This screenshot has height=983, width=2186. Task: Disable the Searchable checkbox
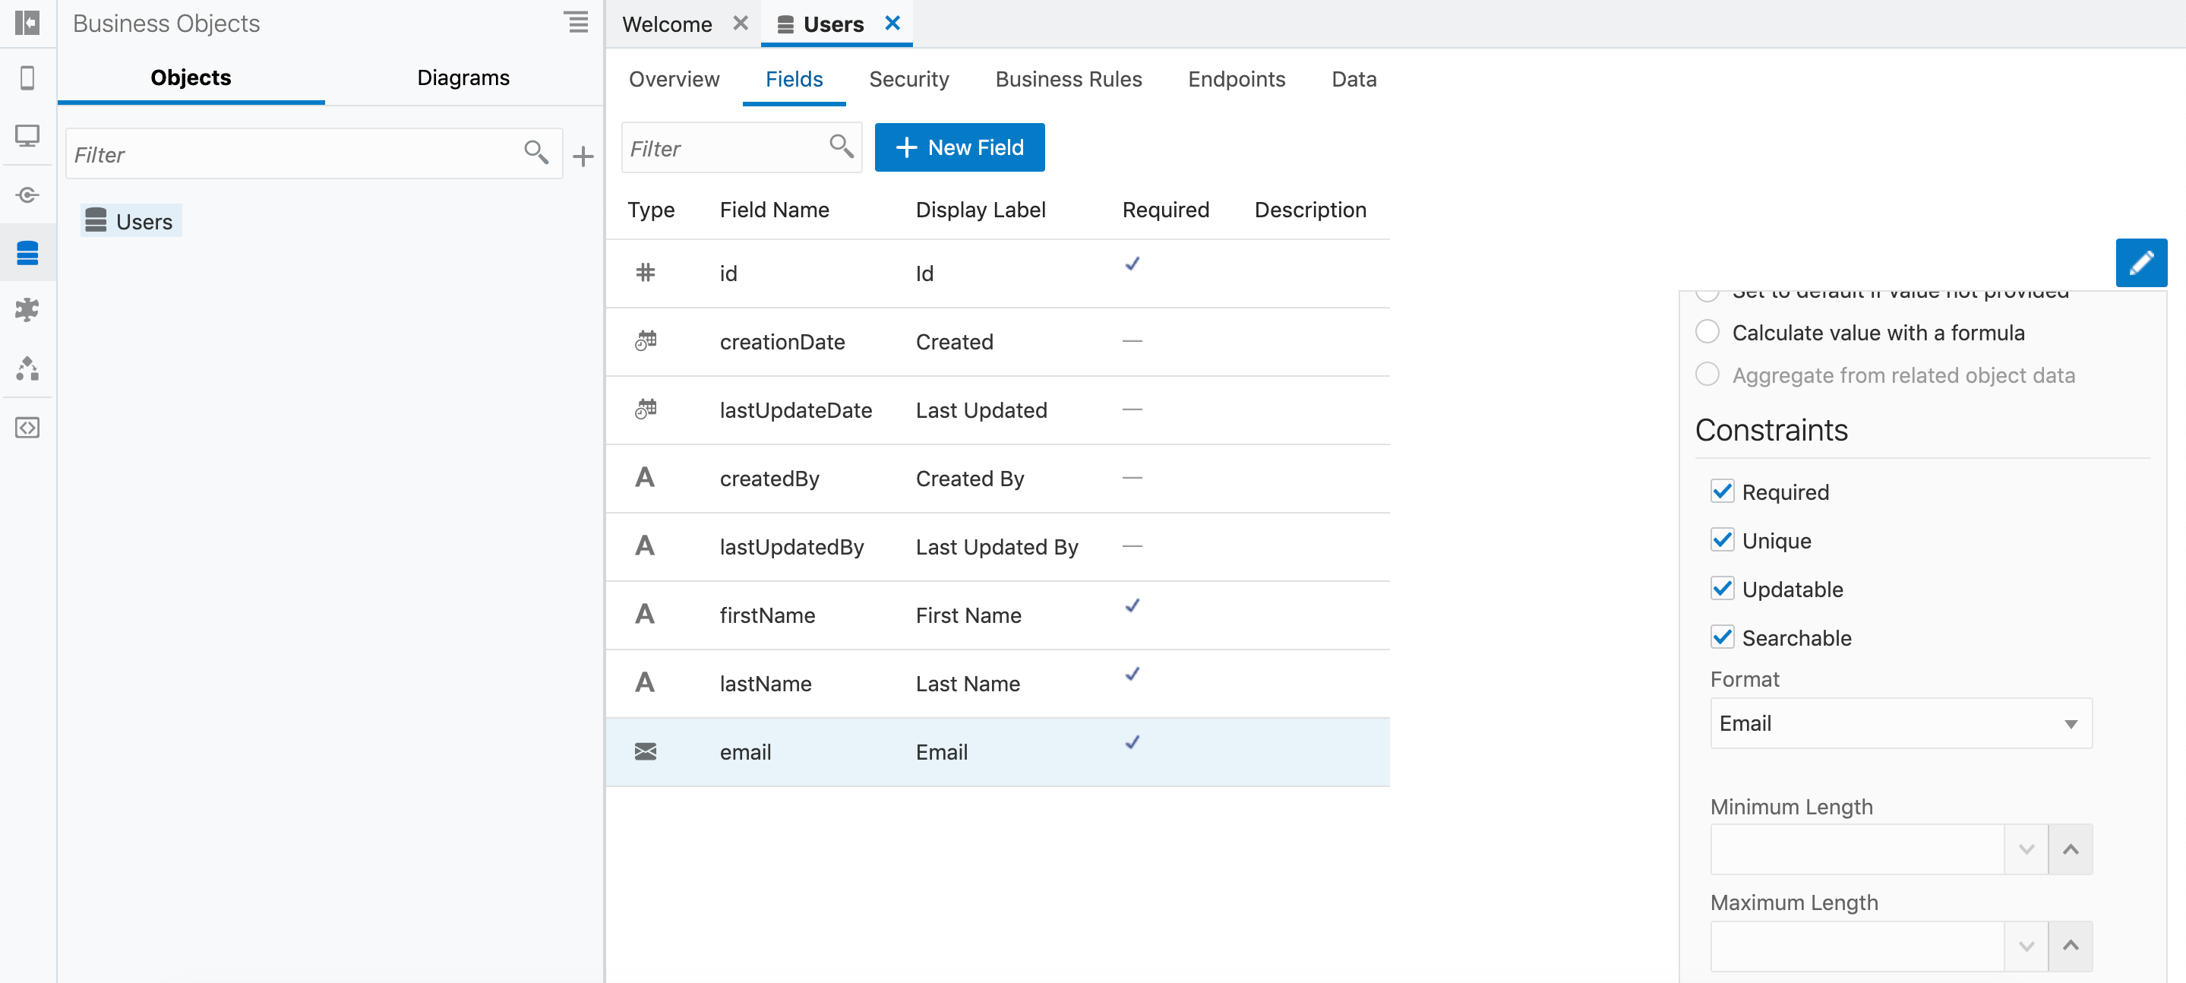(x=1721, y=637)
